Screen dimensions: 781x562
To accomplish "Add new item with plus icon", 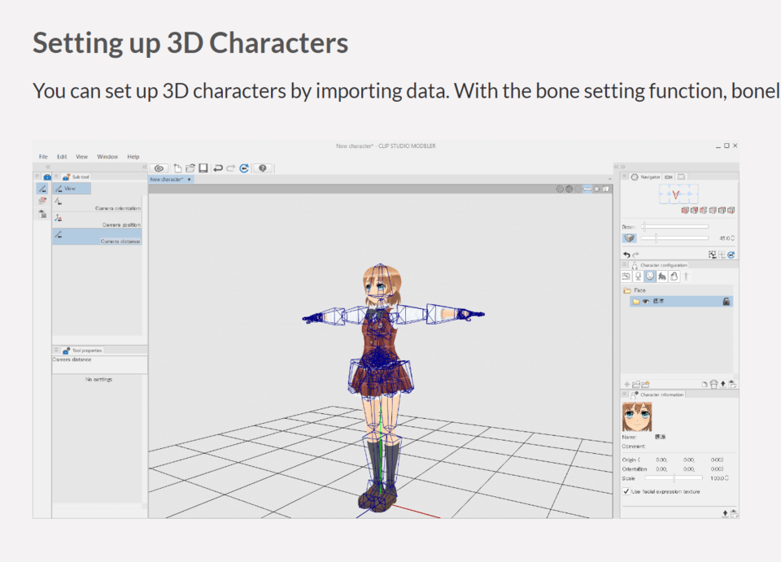I will click(x=626, y=384).
